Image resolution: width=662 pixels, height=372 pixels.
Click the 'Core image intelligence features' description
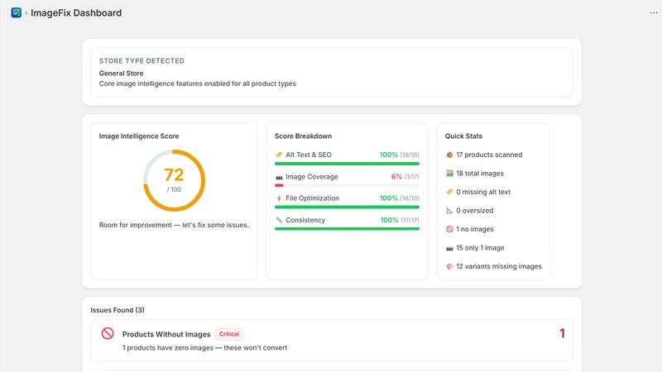pyautogui.click(x=198, y=84)
